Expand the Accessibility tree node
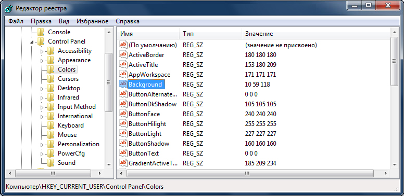 (x=42, y=51)
